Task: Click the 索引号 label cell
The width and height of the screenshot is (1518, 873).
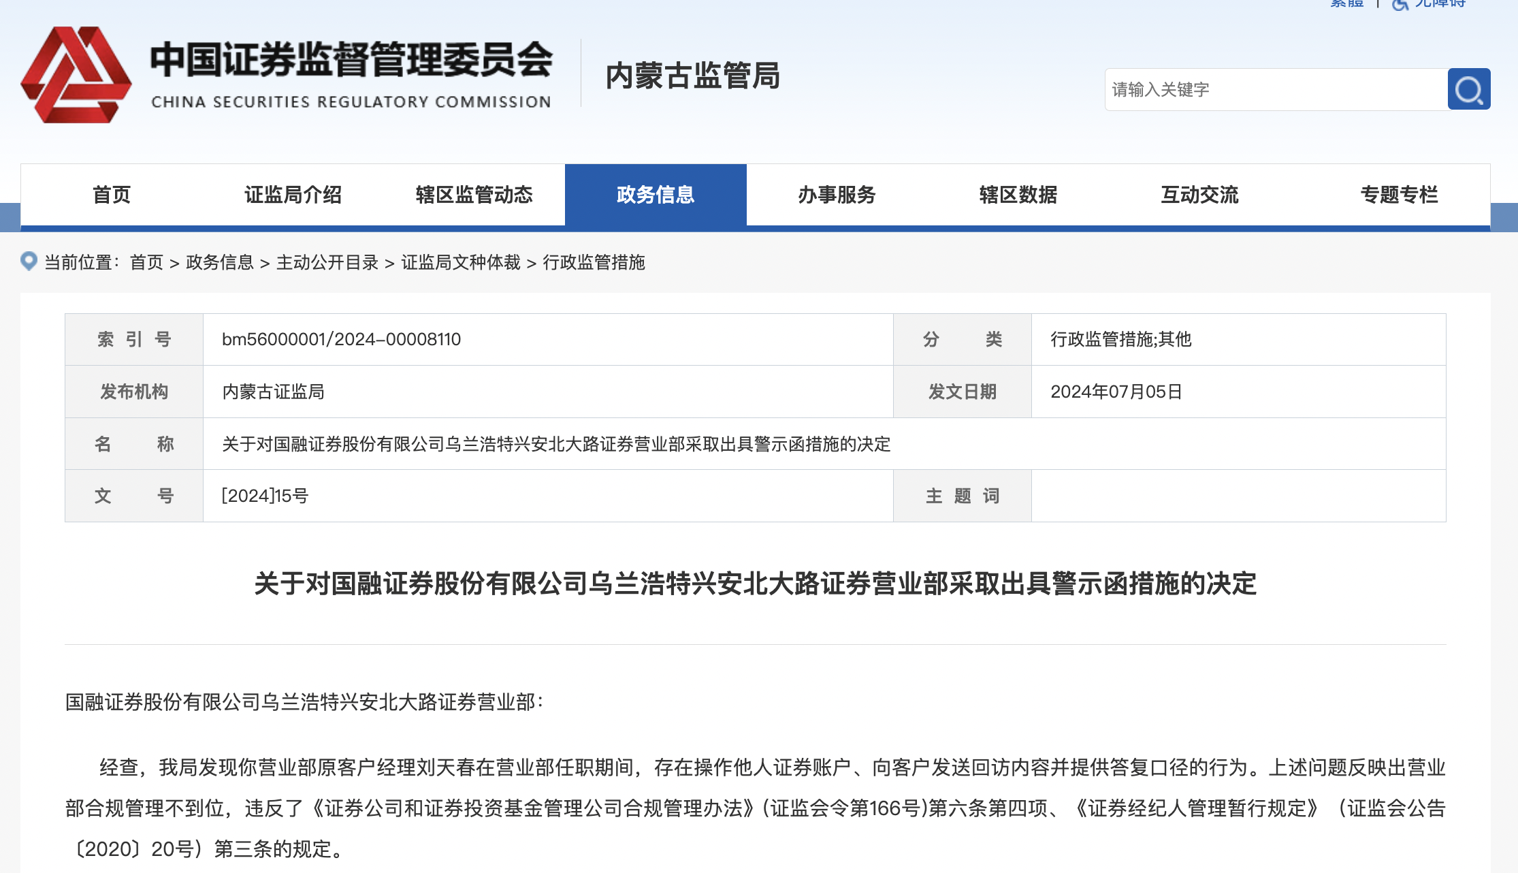Action: tap(134, 339)
